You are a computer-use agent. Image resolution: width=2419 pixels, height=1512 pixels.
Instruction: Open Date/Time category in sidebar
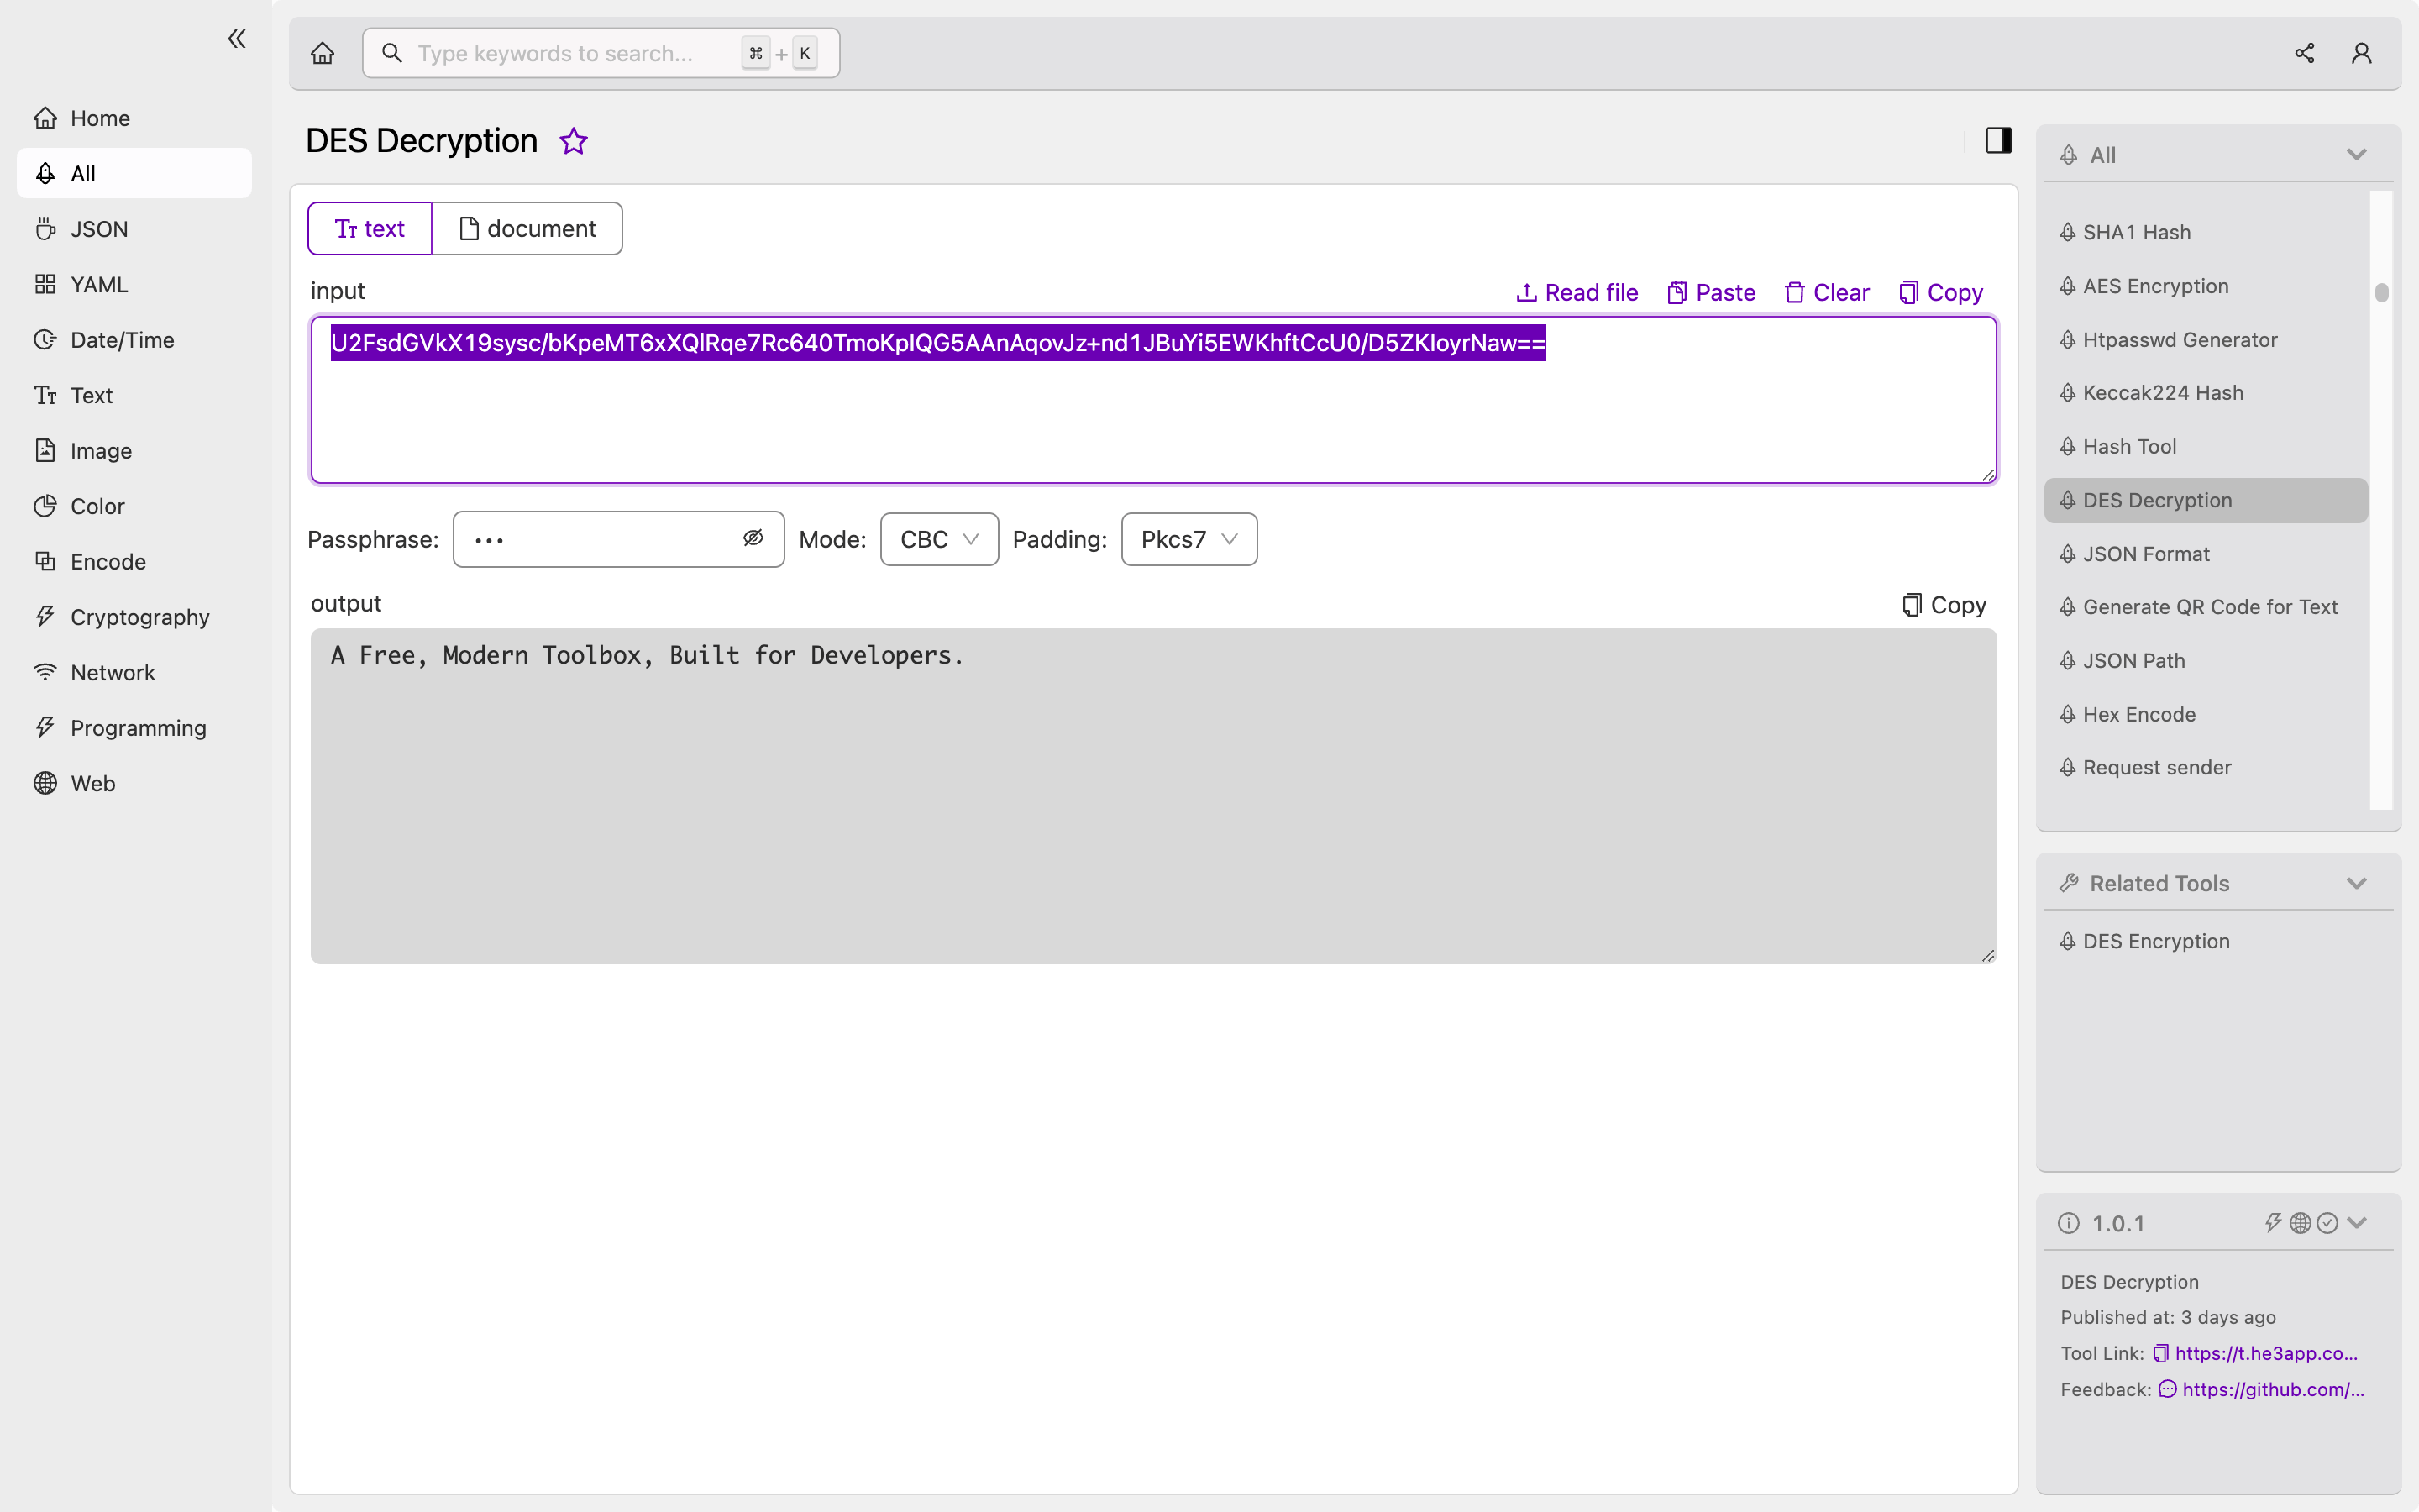tap(134, 340)
